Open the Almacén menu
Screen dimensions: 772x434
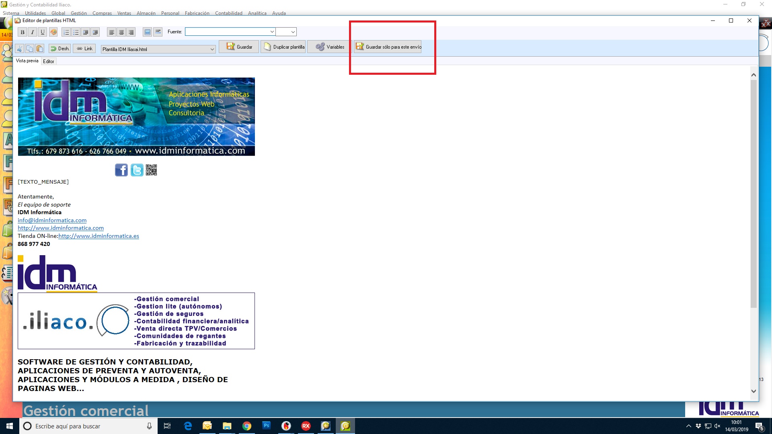(x=146, y=13)
